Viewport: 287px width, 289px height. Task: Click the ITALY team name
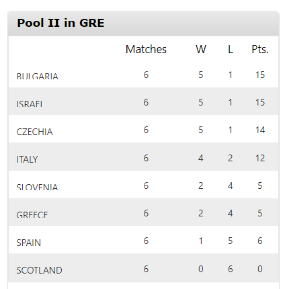coord(27,159)
